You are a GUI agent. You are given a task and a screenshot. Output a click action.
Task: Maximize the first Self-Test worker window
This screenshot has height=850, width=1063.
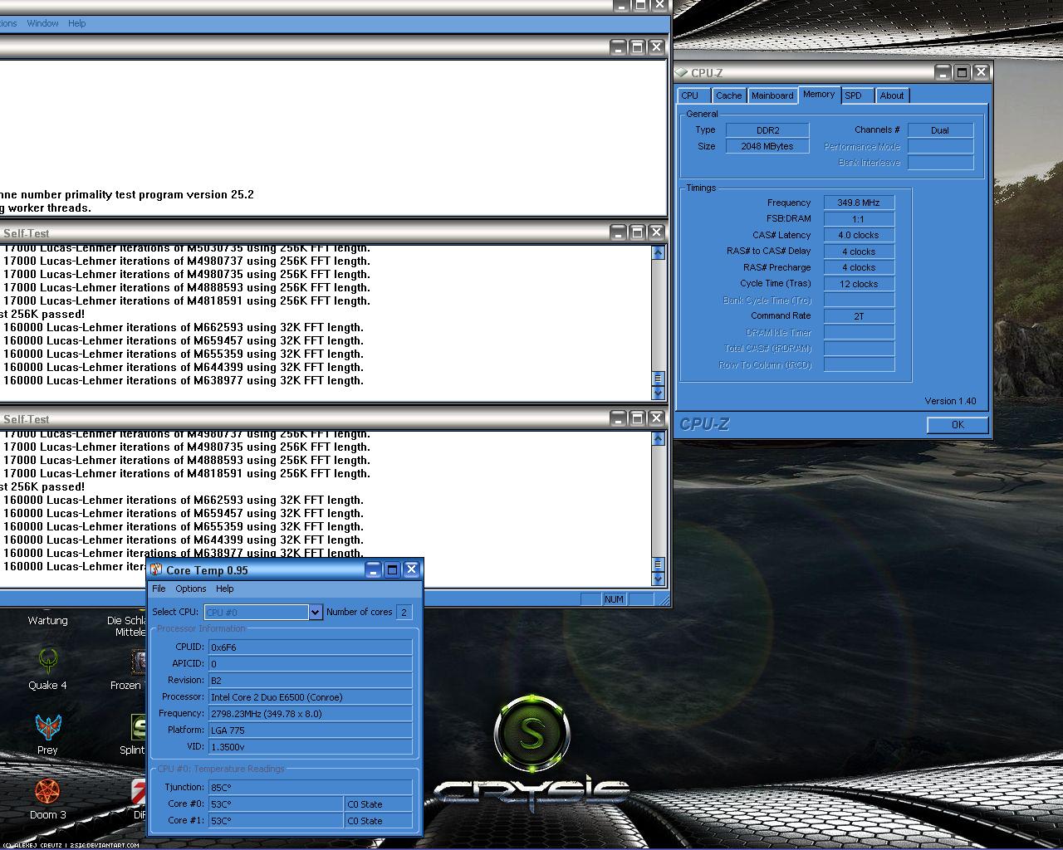coord(637,232)
